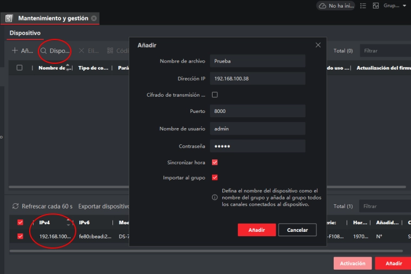
Task: Click into the Dirección IP field
Action: tap(257, 79)
